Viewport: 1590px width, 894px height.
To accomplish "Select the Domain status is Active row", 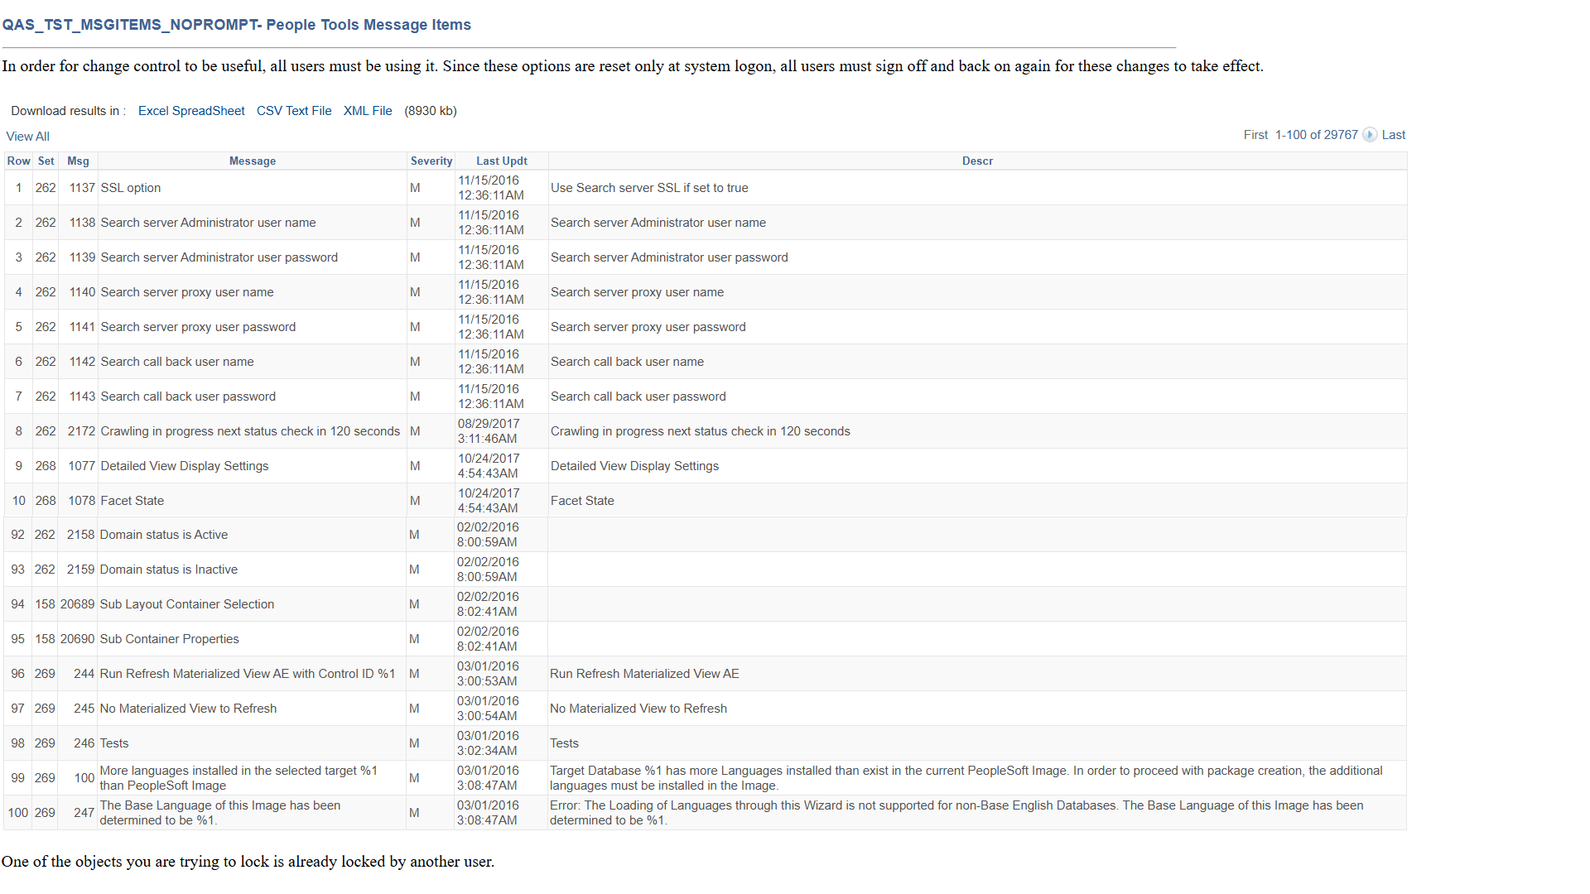I will (163, 535).
